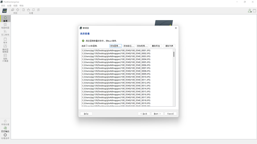257x144 pixels.
Task: Select 100_0540_0013.JPG in the list
Action: click(116, 86)
